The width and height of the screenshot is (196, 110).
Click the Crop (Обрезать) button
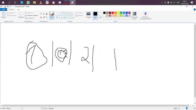pyautogui.click(x=29, y=13)
